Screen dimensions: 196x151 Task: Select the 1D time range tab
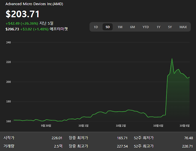click(96, 27)
